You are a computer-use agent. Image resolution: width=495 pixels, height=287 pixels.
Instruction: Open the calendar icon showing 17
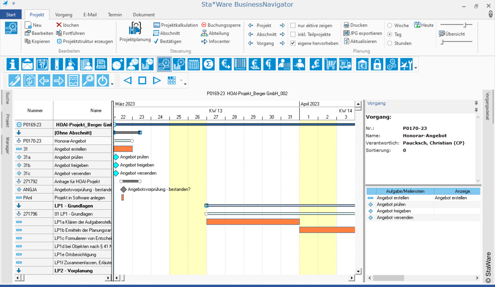tap(41, 64)
